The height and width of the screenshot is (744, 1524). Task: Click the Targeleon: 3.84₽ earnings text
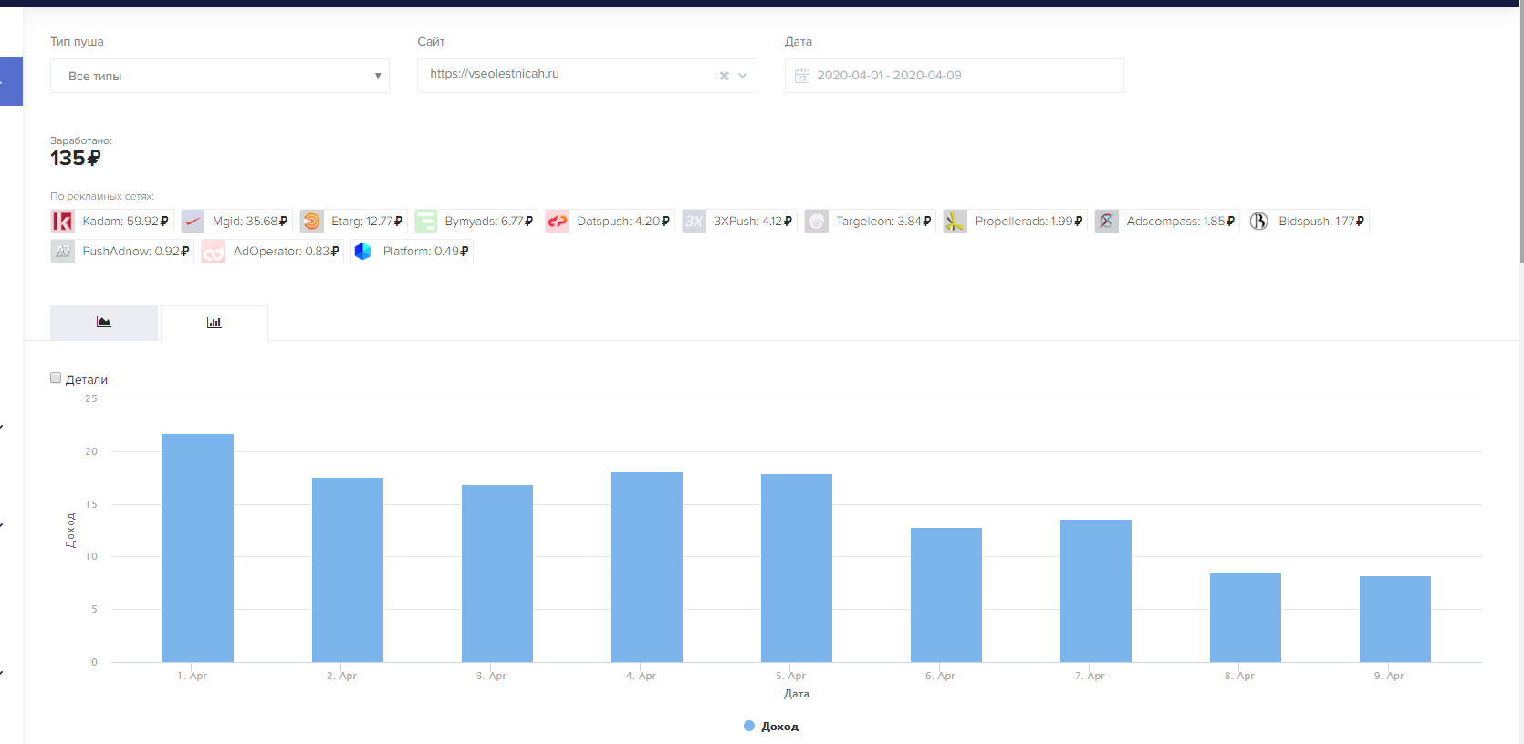pos(884,222)
